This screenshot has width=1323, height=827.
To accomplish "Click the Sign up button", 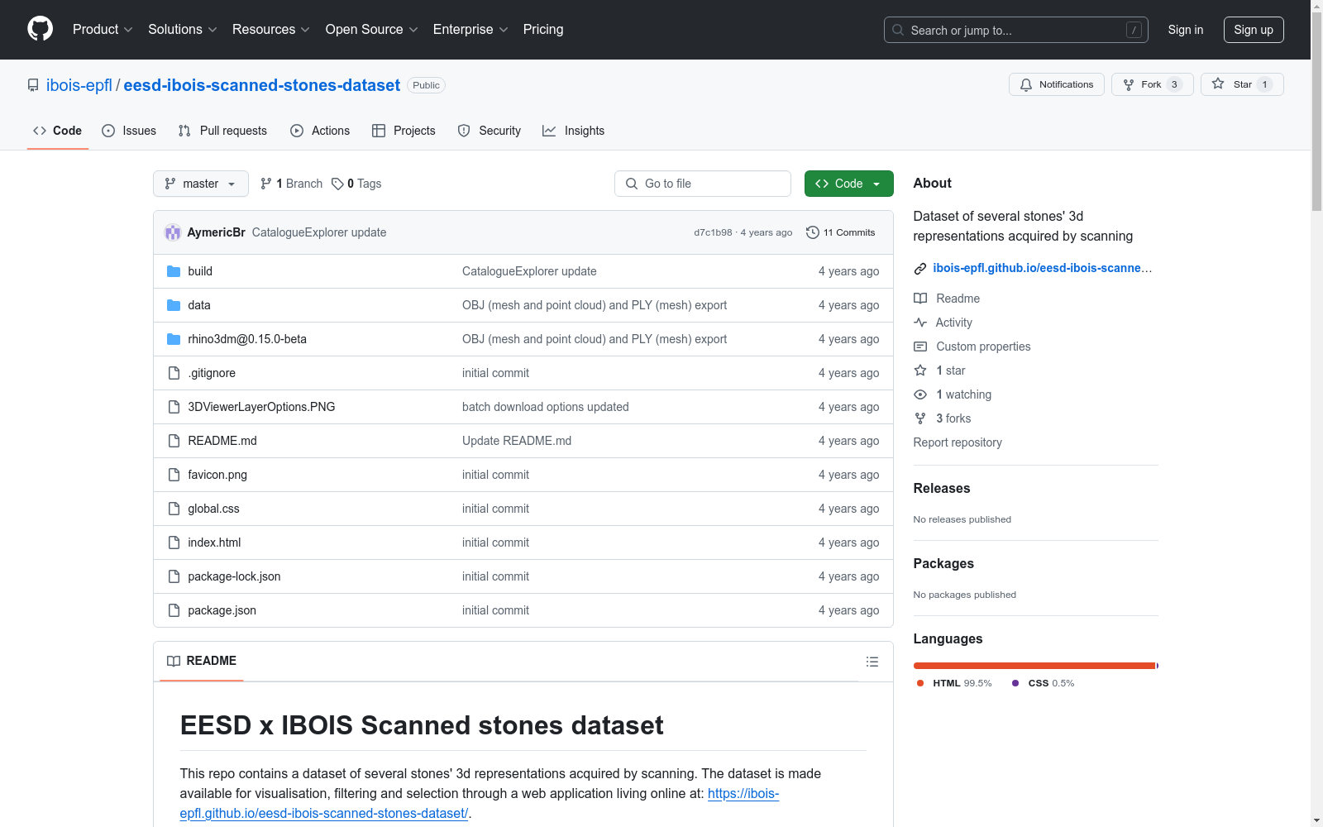I will 1254,30.
